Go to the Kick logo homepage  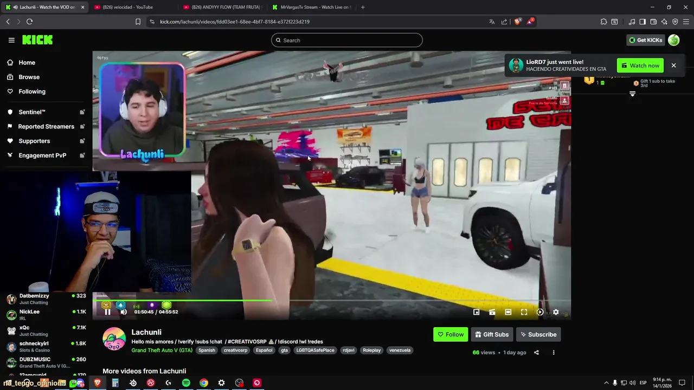pyautogui.click(x=37, y=40)
